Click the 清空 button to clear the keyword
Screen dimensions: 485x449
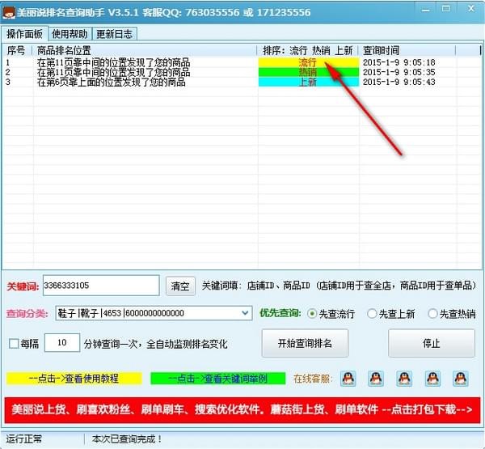pyautogui.click(x=180, y=286)
